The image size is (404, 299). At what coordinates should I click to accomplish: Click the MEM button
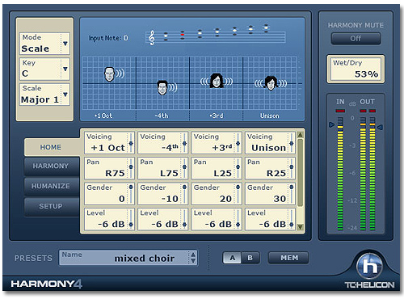tap(289, 258)
